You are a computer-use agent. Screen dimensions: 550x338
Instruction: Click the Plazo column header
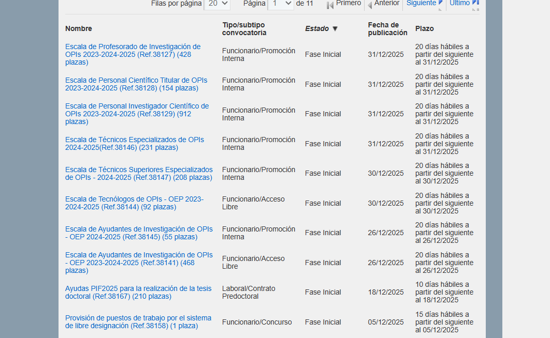pos(425,29)
